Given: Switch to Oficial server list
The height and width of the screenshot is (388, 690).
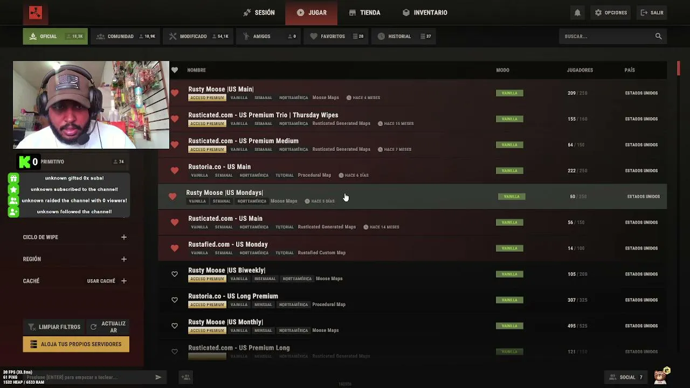Looking at the screenshot, I should tap(55, 36).
